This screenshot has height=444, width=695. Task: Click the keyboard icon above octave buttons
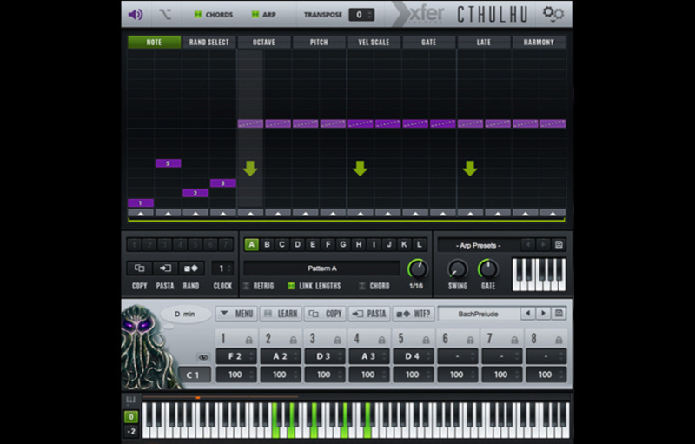pos(131,400)
